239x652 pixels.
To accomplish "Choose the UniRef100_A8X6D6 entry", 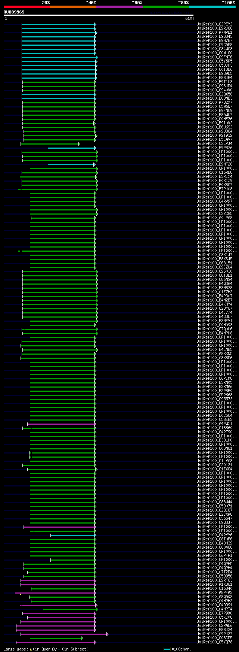I will 214,358.
